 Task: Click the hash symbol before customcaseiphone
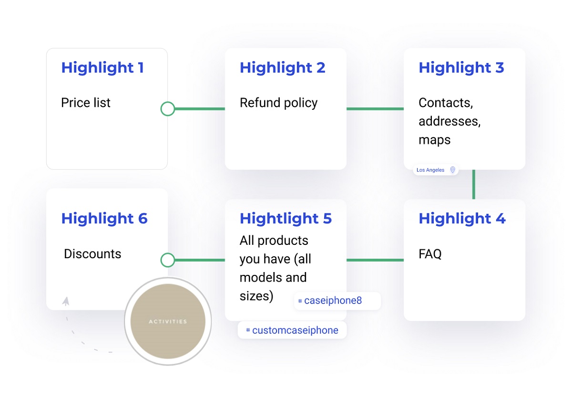click(248, 330)
